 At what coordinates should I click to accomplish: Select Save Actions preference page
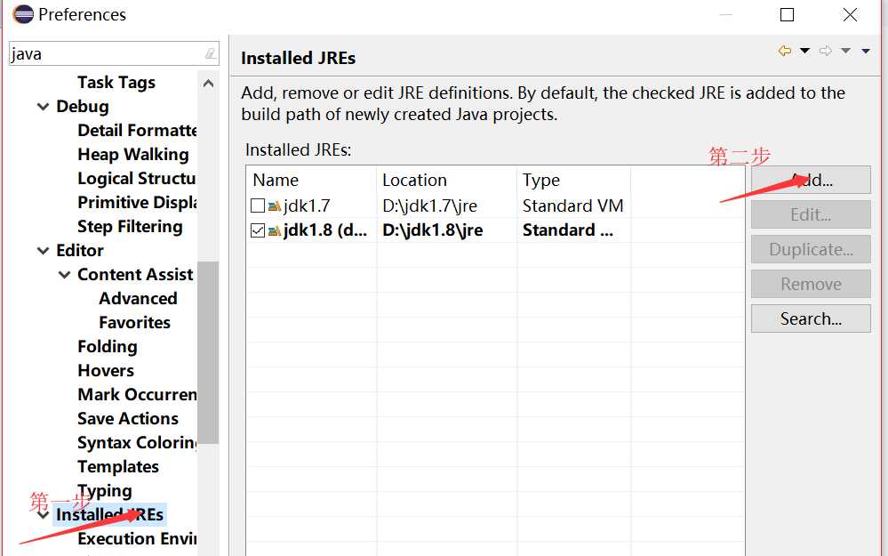pos(128,418)
